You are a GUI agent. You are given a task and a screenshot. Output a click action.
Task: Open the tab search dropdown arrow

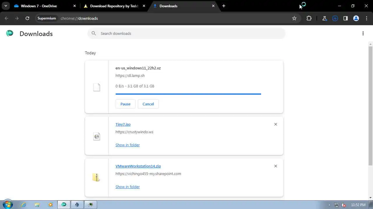[x=6, y=6]
